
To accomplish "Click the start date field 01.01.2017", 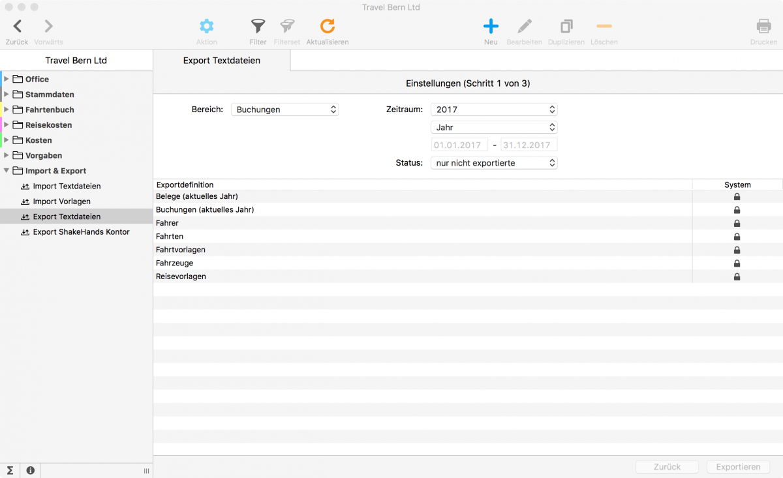I will point(459,145).
